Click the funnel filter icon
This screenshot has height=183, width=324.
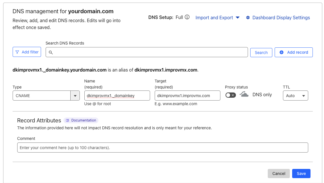pyautogui.click(x=17, y=52)
